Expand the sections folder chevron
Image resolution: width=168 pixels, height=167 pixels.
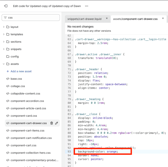[4, 42]
